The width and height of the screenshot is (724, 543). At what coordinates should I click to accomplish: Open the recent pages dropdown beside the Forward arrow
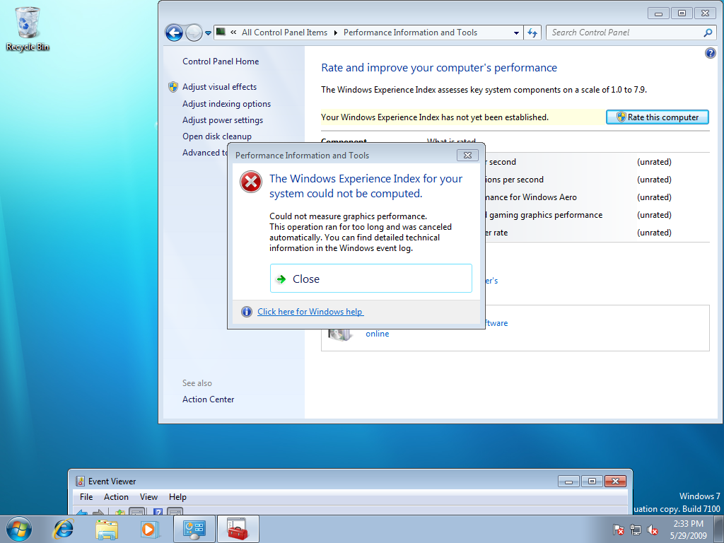click(x=209, y=33)
